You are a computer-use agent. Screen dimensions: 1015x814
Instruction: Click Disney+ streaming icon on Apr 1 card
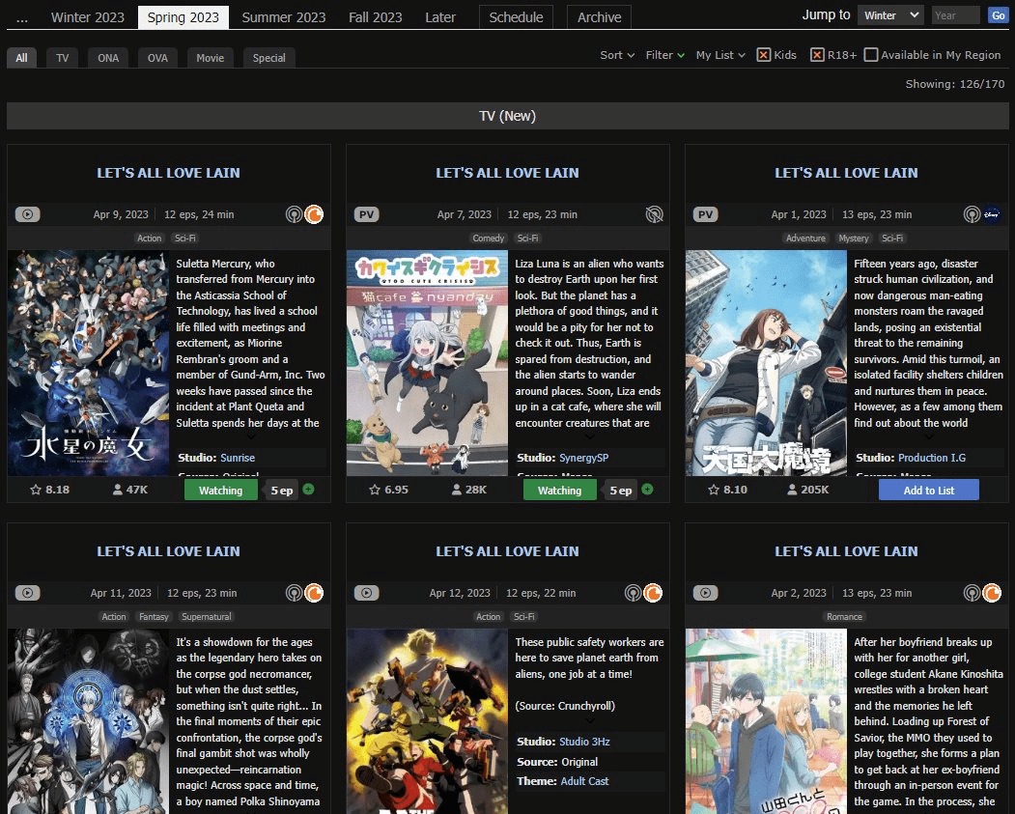tap(992, 214)
